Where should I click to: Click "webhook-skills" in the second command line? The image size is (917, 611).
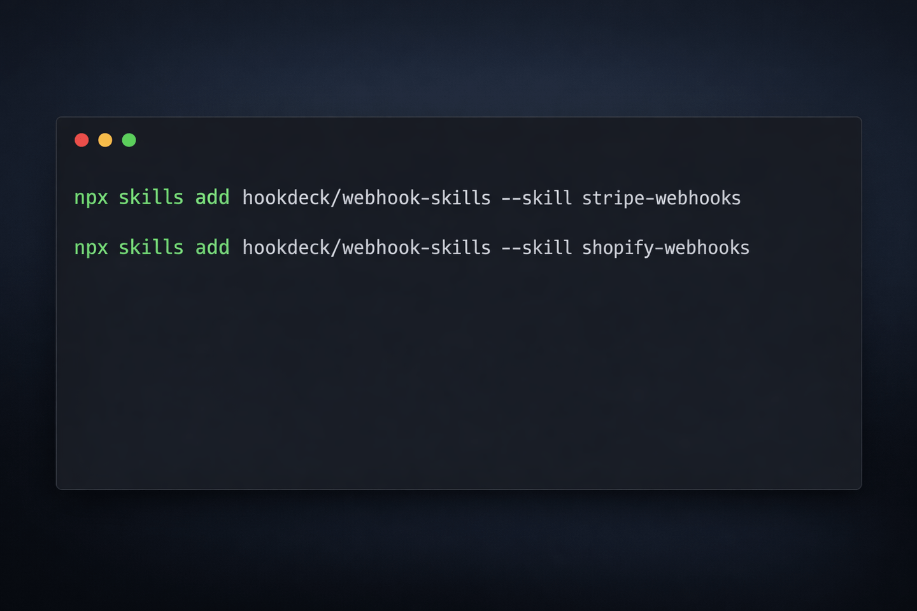point(416,248)
